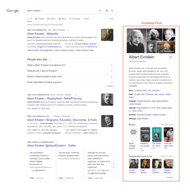Image resolution: width=190 pixels, height=193 pixels.
Task: Click Princeton link in Died row
Action: point(150,94)
